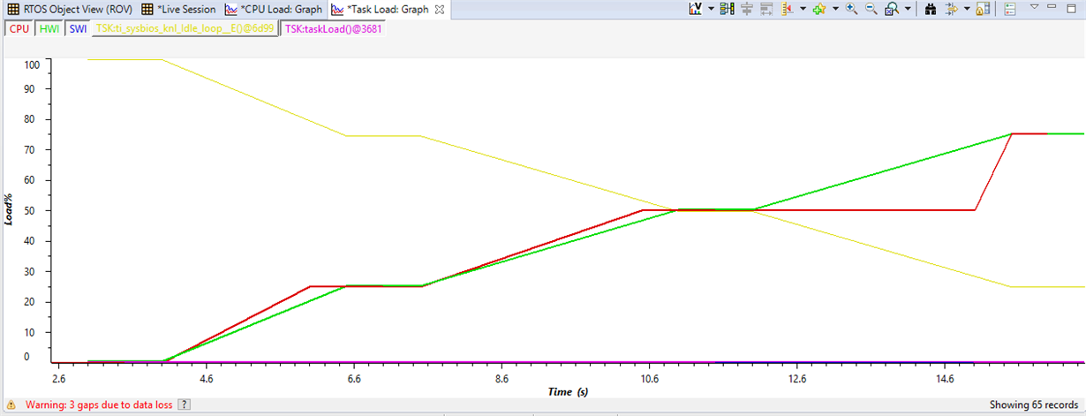Expand the graph properties dropdown arrow
This screenshot has width=1086, height=416.
click(x=711, y=9)
